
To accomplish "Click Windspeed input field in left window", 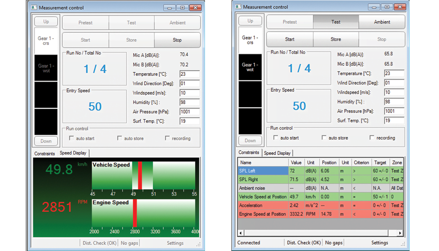I will tap(189, 93).
